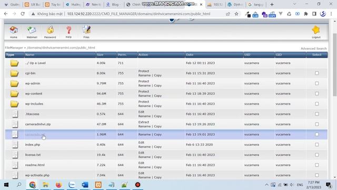This screenshot has height=190, width=337.
Task: Select the readme.html checkbox
Action: (317, 165)
